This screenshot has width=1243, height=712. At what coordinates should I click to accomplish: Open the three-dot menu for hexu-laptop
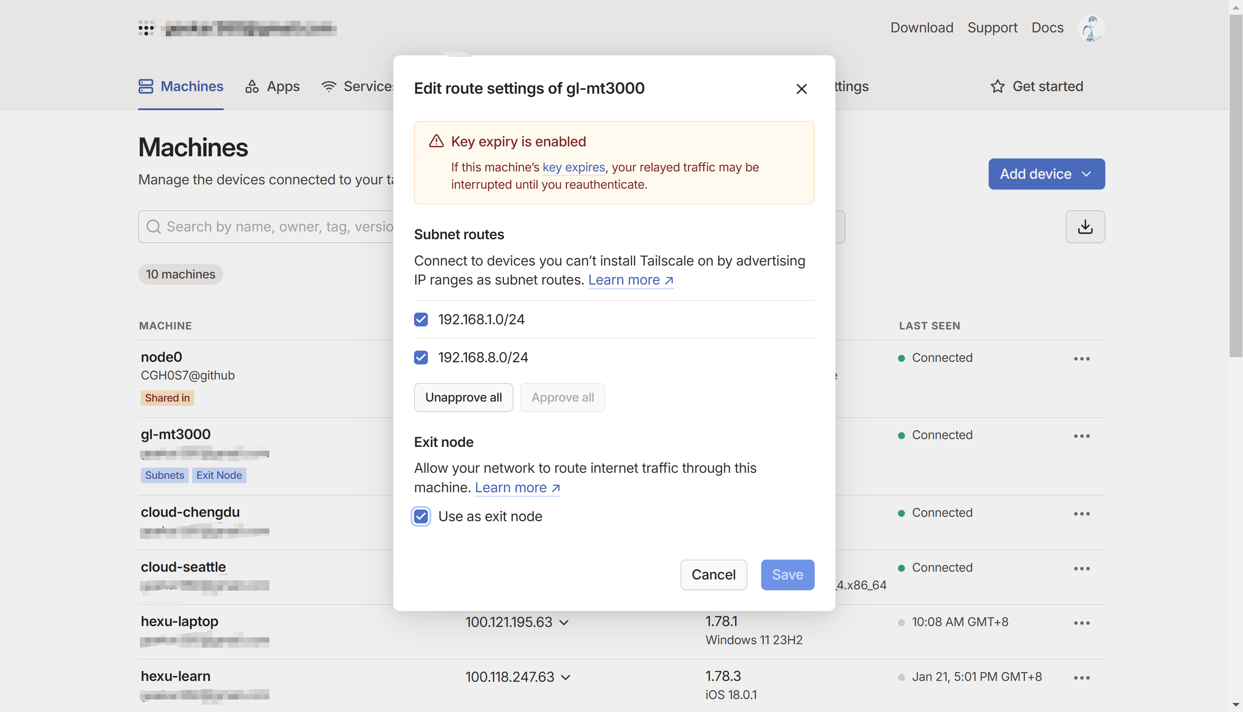pos(1081,623)
